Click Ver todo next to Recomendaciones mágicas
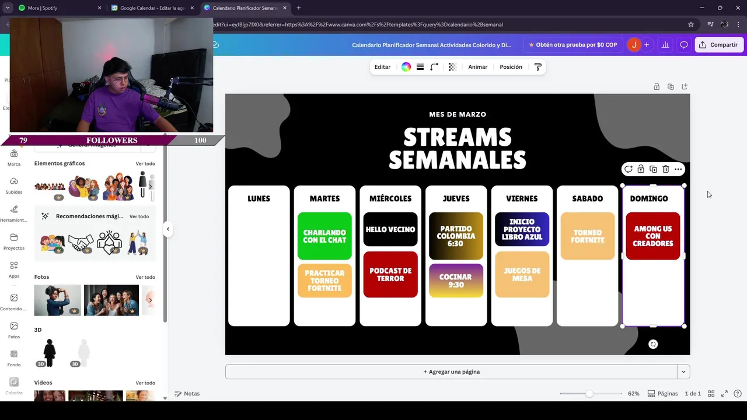The image size is (747, 420). click(139, 216)
